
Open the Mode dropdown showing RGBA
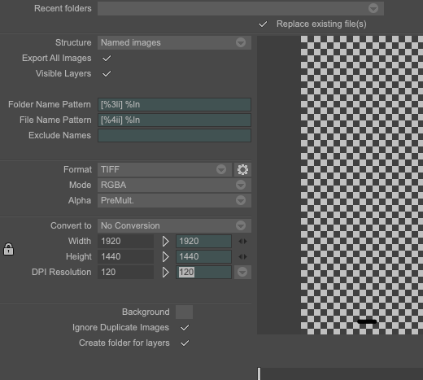pyautogui.click(x=174, y=185)
